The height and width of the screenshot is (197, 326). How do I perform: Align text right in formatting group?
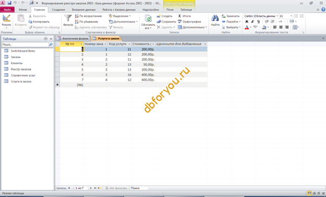(x=287, y=27)
